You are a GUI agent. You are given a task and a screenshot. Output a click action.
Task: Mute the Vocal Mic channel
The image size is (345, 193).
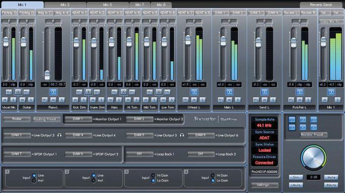pyautogui.click(x=5, y=100)
